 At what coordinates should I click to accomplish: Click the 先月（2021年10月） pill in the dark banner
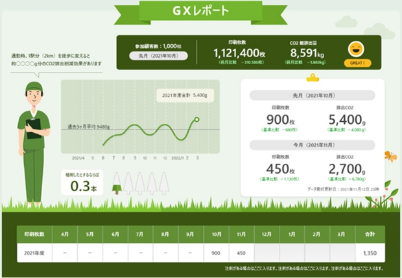[x=158, y=56]
